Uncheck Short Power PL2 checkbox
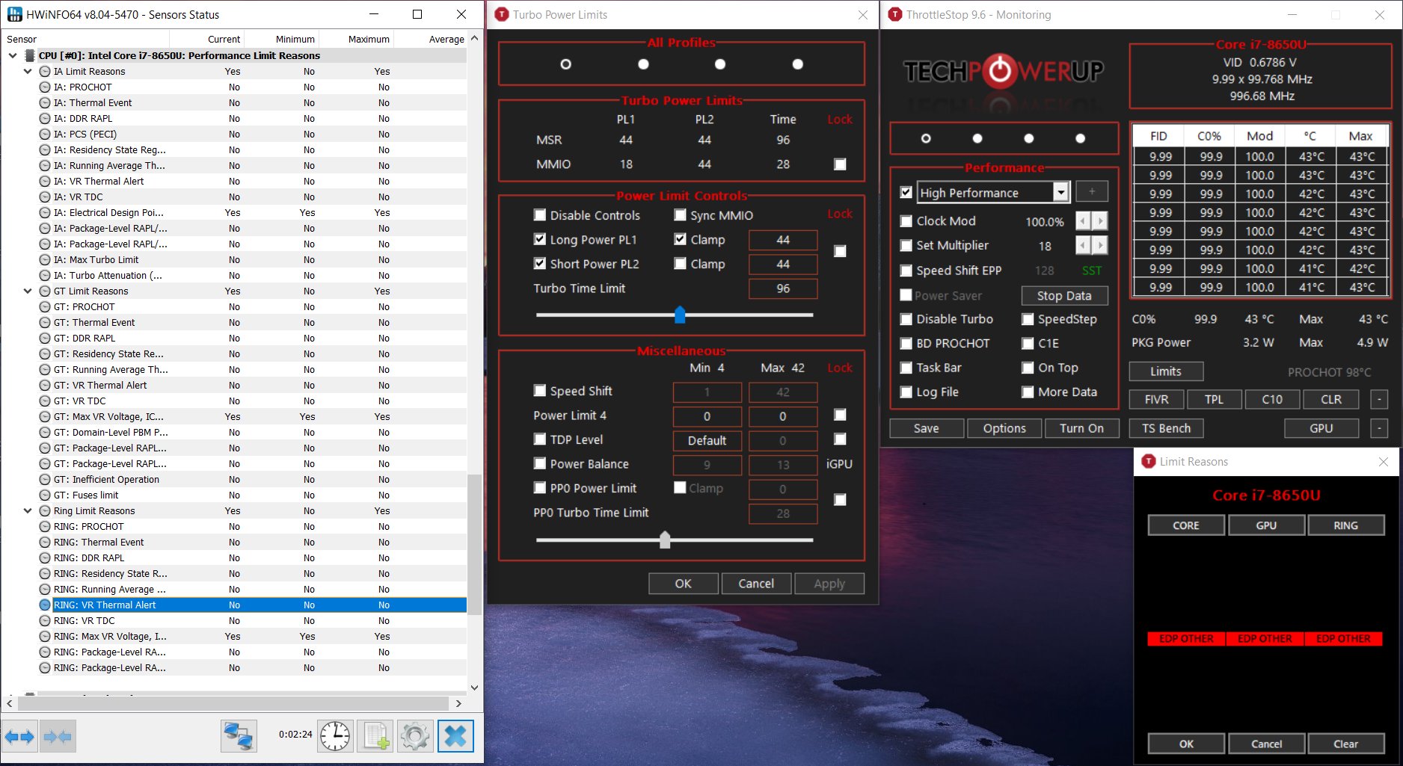Image resolution: width=1403 pixels, height=766 pixels. [x=539, y=264]
